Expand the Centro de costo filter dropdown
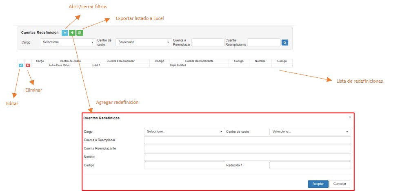This screenshot has height=191, width=400. point(143,42)
